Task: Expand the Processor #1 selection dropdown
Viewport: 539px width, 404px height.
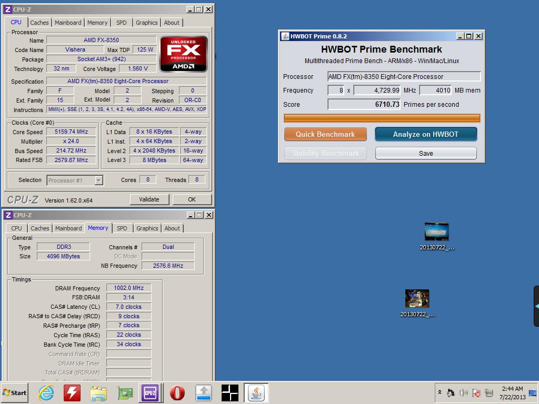Action: click(x=99, y=180)
